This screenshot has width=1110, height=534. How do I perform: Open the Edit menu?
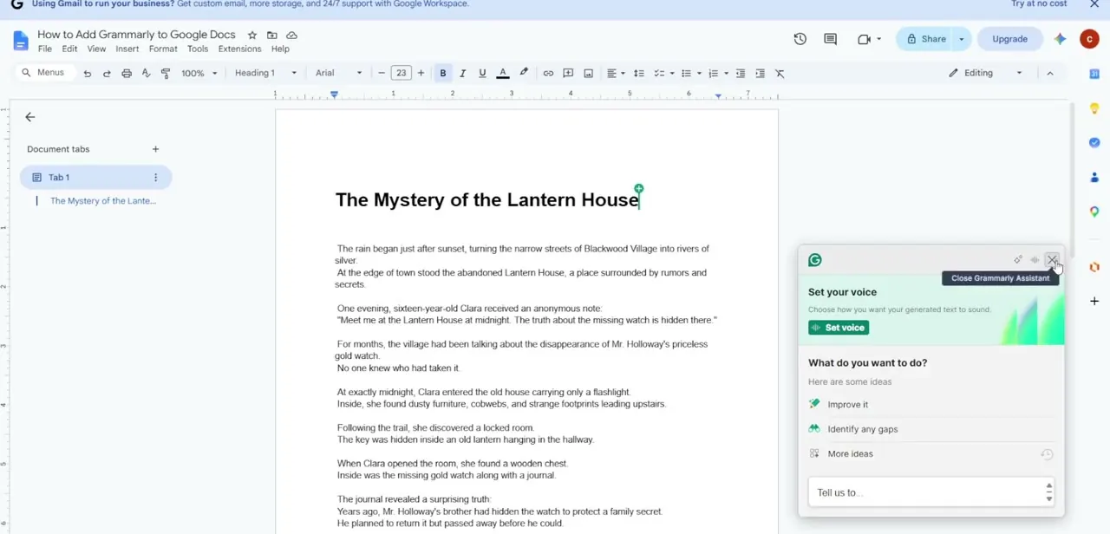pos(69,49)
